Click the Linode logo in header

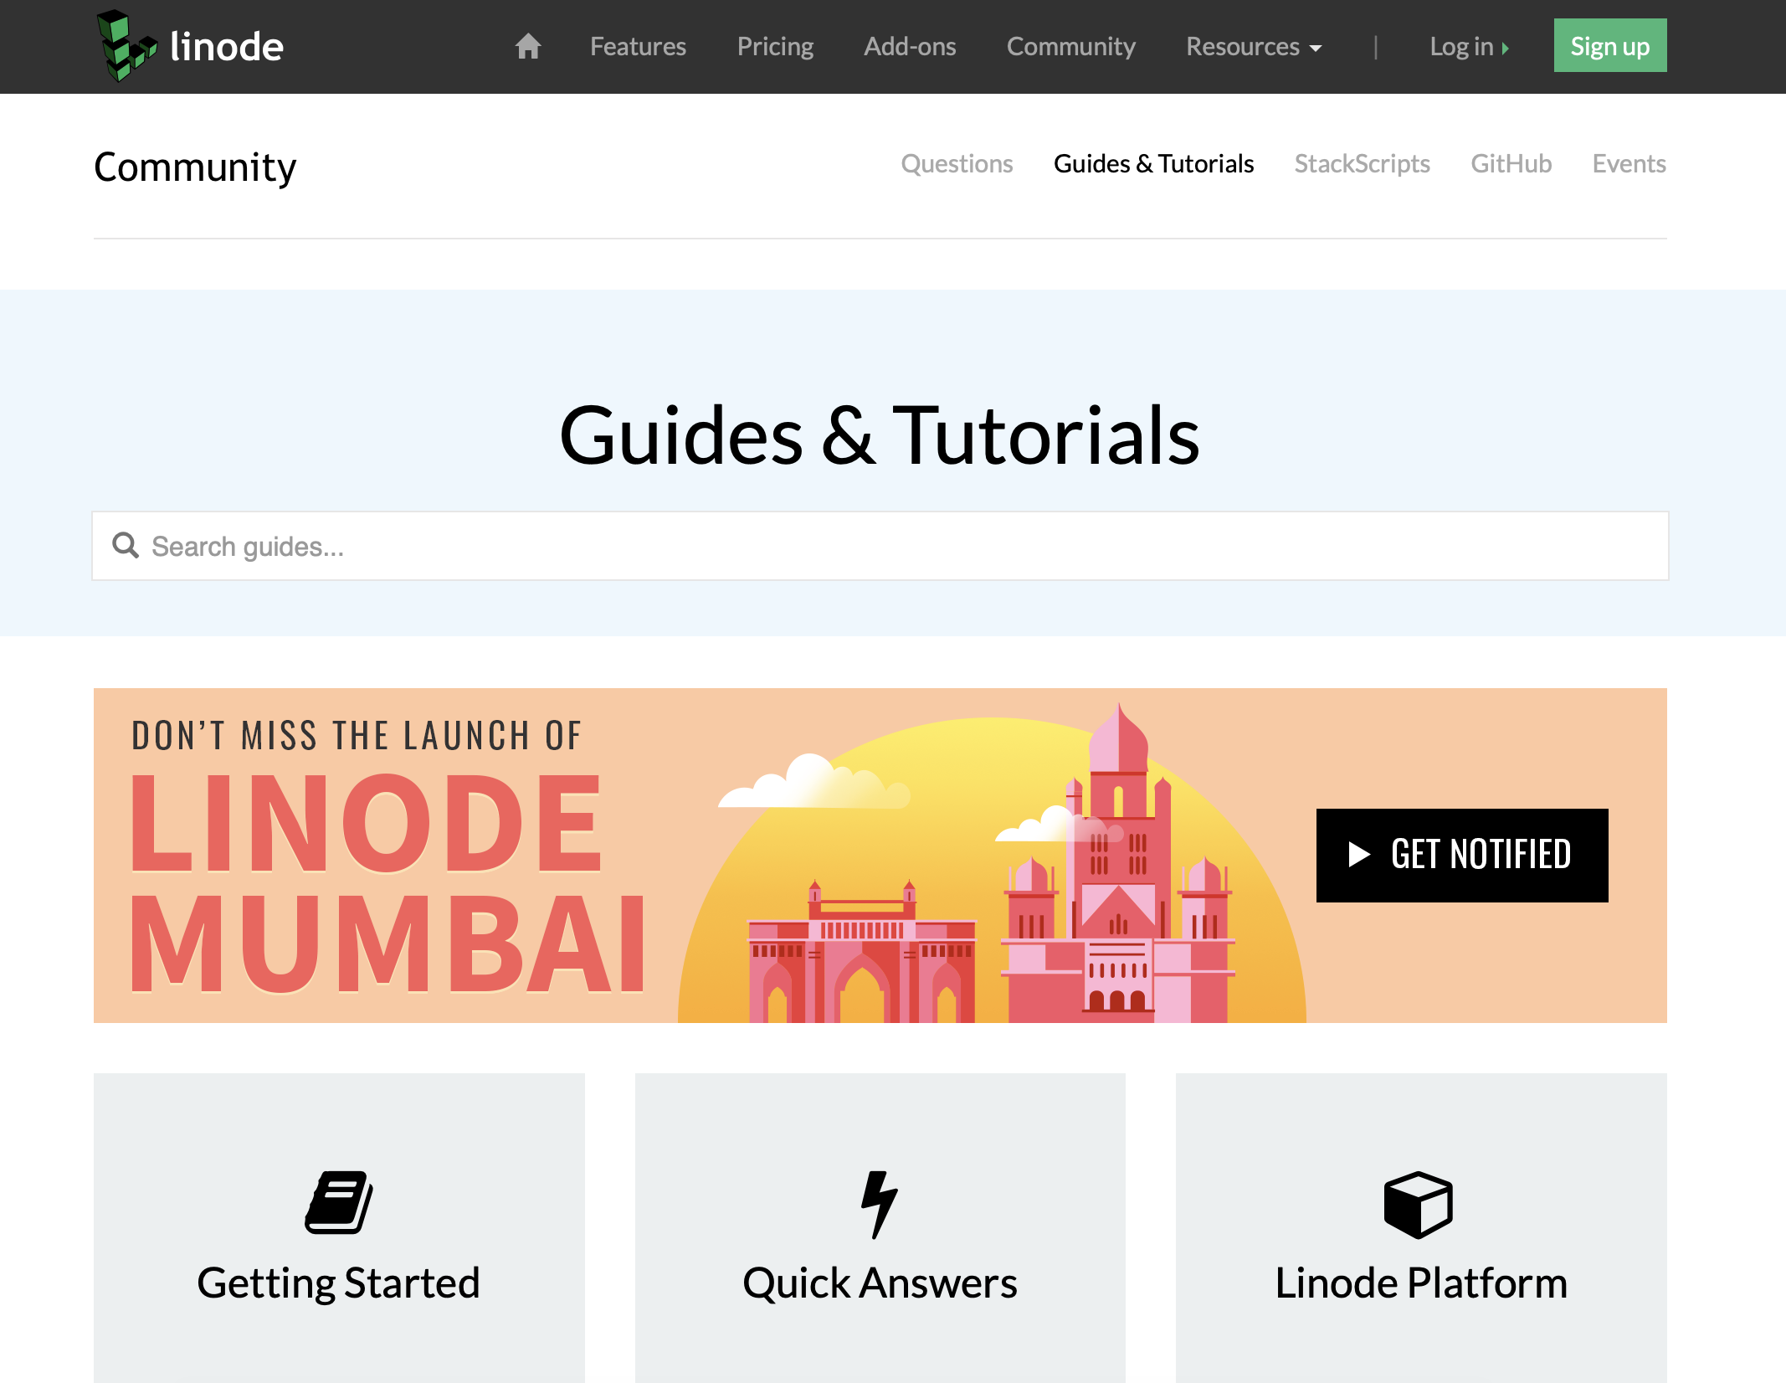click(191, 46)
